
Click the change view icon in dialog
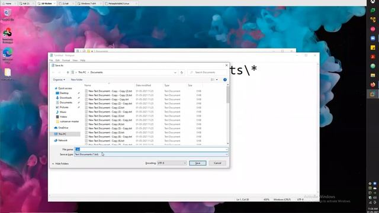click(213, 80)
